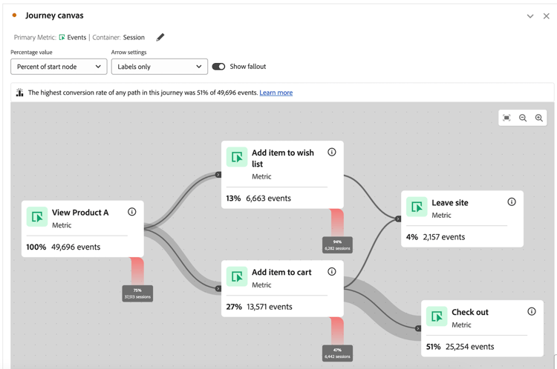This screenshot has width=557, height=369.
Task: Click the Add item to wish list metric icon
Action: tap(237, 156)
